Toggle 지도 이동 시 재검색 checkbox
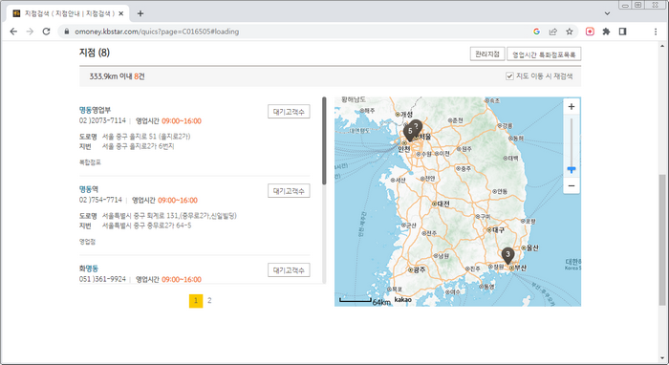669x365 pixels. [x=509, y=76]
